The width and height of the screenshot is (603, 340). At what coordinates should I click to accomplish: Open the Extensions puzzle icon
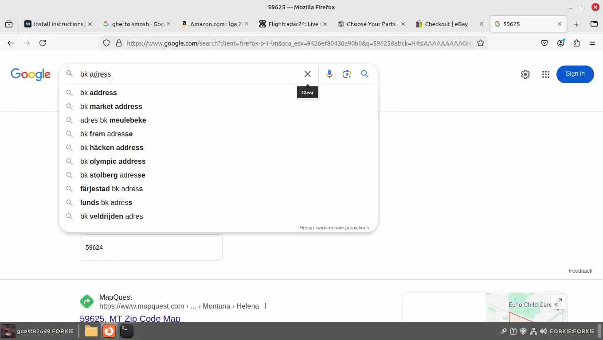tap(576, 43)
